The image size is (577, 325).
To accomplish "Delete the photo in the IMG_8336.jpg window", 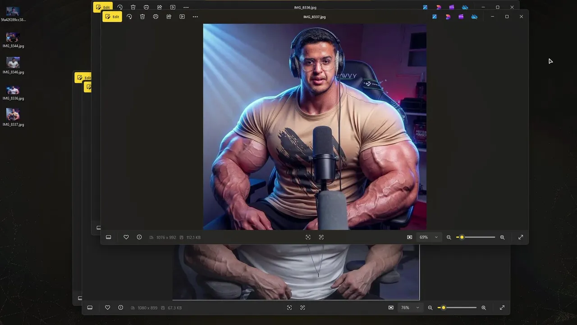I will click(x=133, y=7).
